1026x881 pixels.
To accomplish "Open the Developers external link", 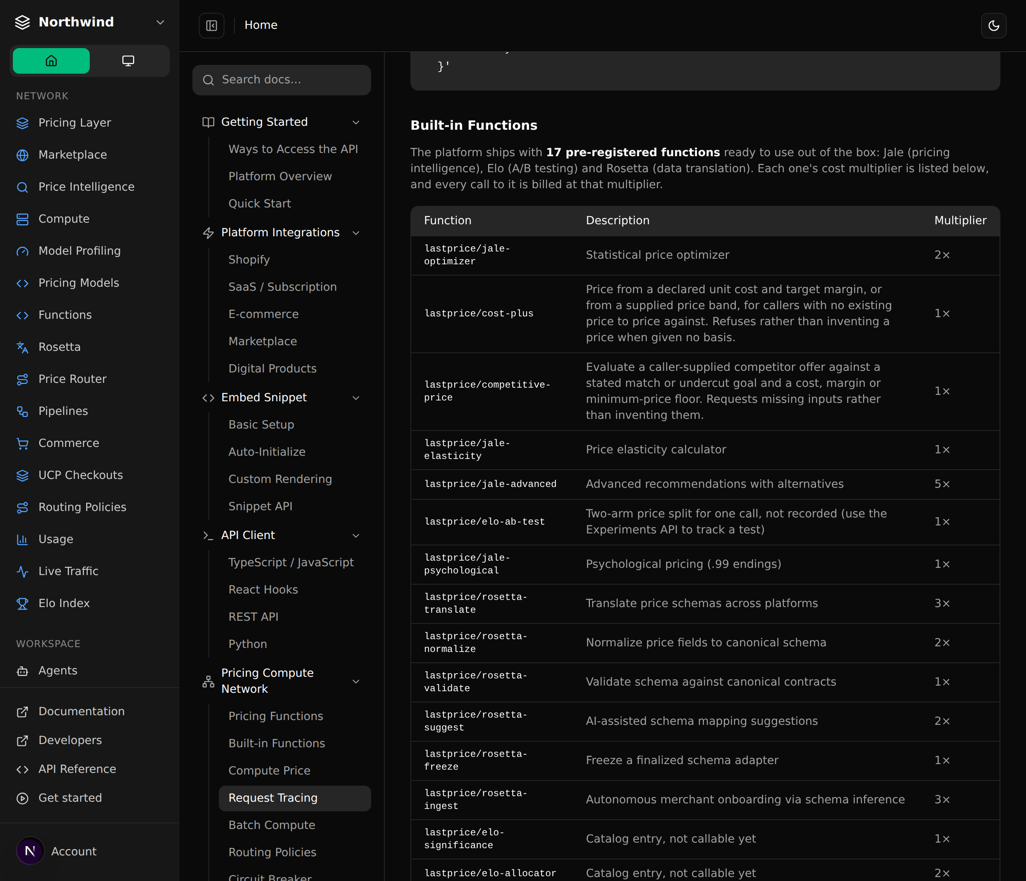I will click(x=70, y=740).
